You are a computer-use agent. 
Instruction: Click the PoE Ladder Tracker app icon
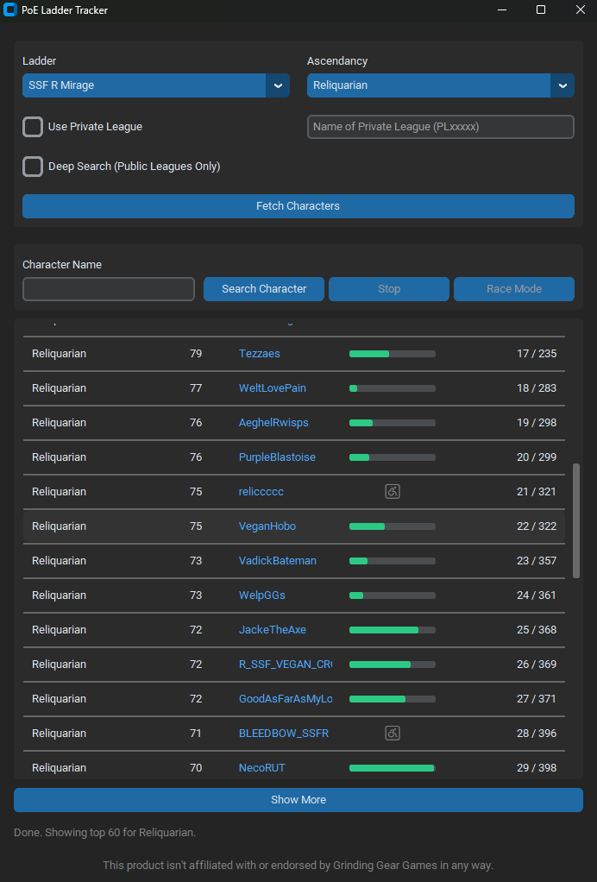pyautogui.click(x=9, y=9)
